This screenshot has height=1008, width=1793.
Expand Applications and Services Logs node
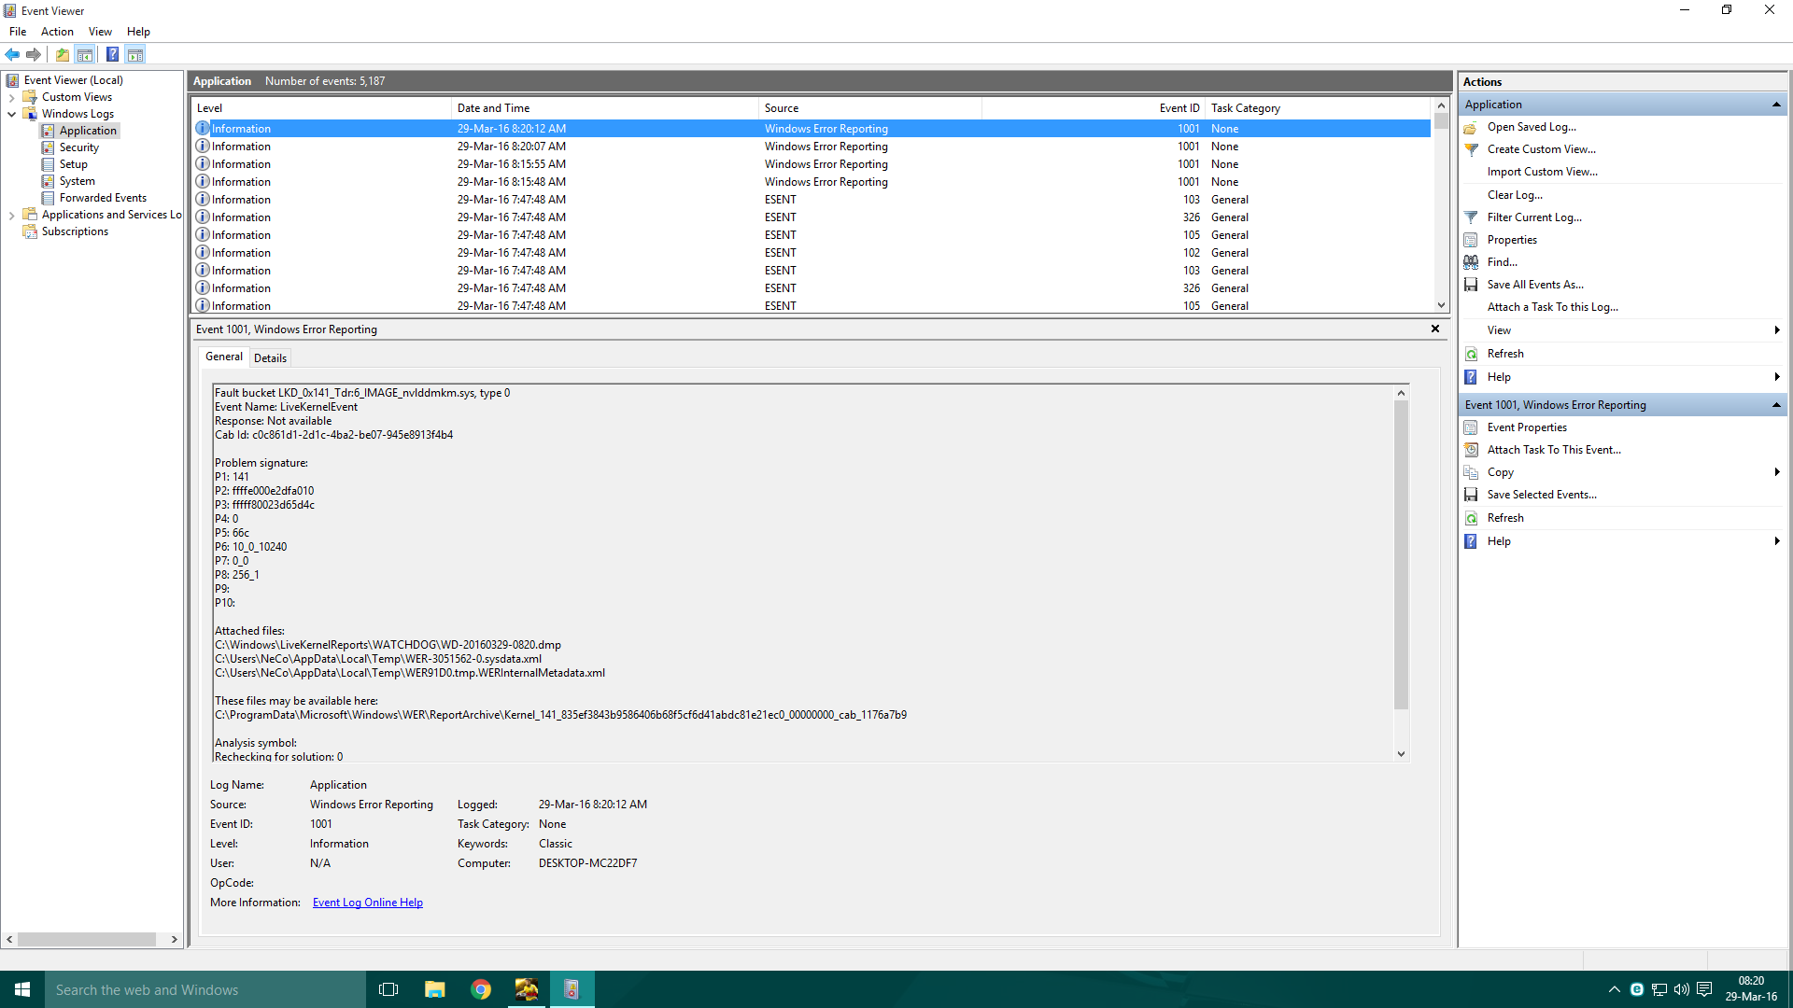click(x=11, y=216)
